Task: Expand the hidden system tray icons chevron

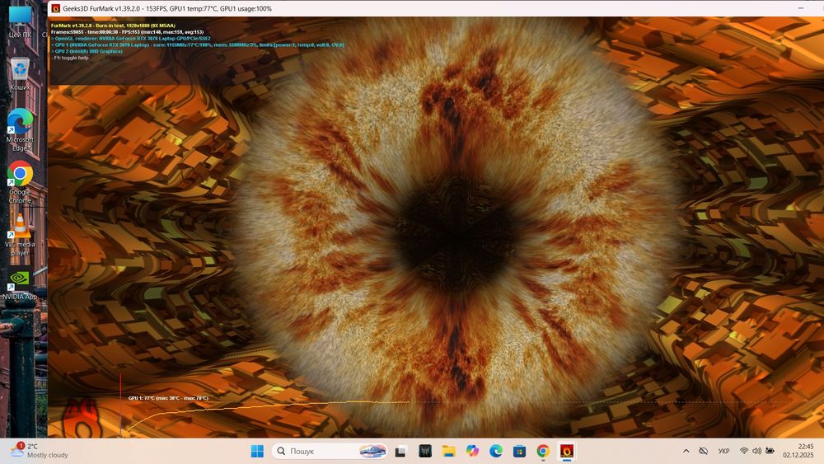Action: pos(686,451)
